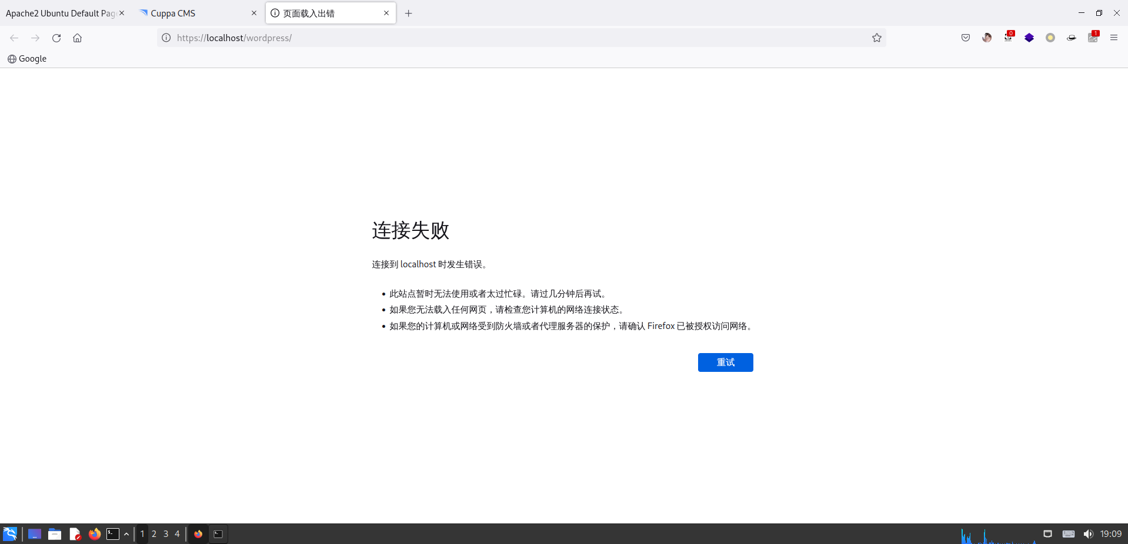1128x544 pixels.
Task: Launch file manager from taskbar
Action: point(55,534)
